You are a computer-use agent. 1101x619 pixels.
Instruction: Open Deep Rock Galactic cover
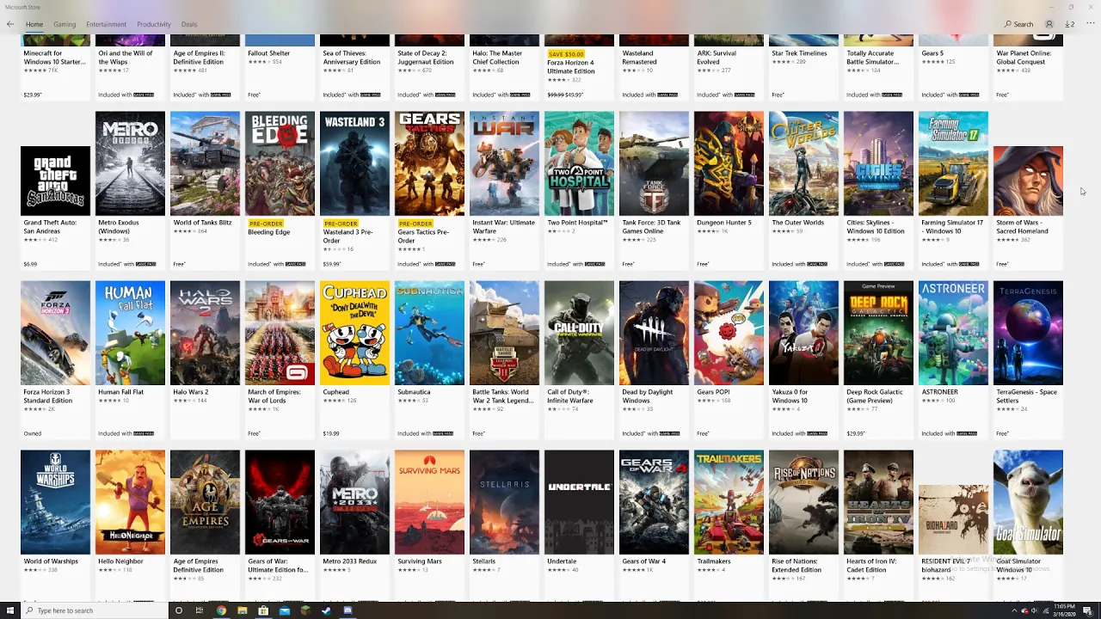click(x=878, y=333)
